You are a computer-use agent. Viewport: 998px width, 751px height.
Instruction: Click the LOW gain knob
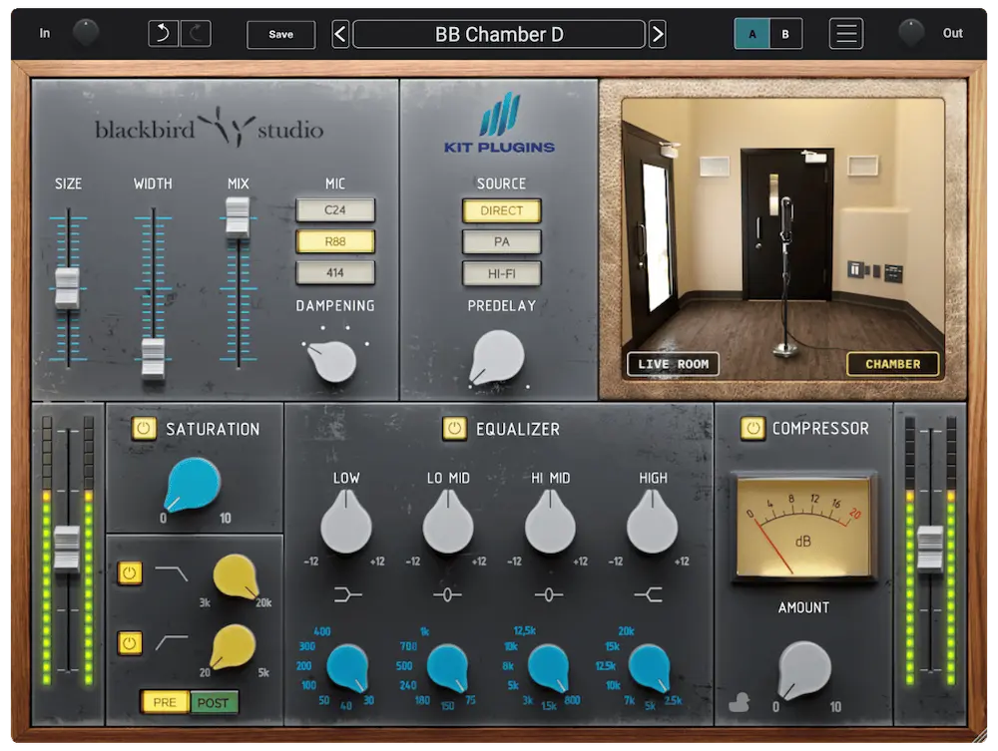coord(345,523)
